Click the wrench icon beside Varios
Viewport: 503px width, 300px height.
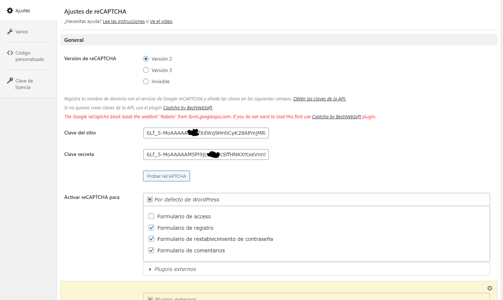click(x=10, y=32)
